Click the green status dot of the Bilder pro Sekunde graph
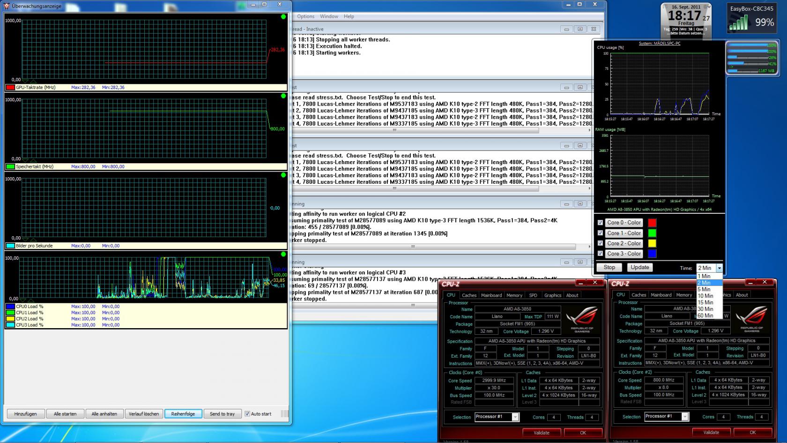 283,175
